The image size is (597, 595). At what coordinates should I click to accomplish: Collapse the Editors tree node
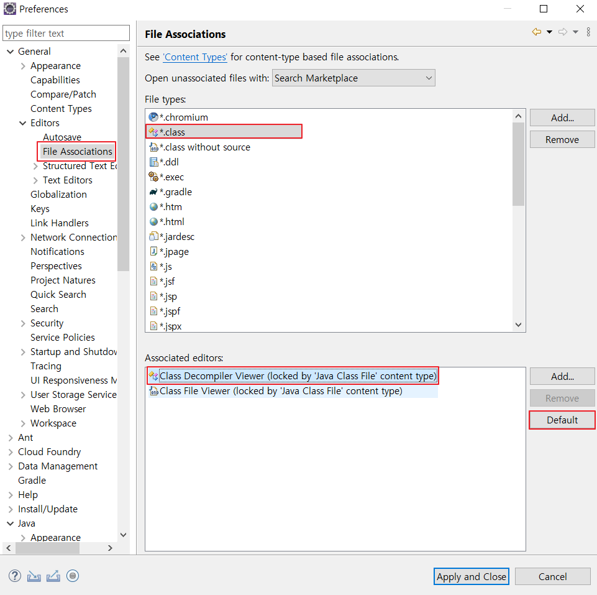click(x=22, y=123)
